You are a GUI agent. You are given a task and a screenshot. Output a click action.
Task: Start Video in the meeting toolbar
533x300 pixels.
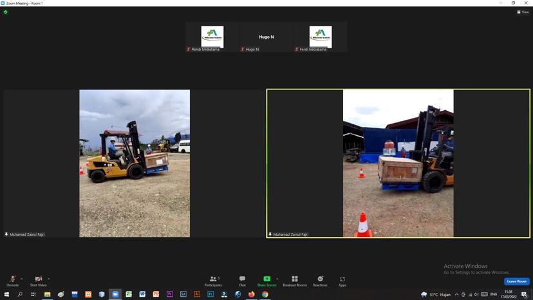(x=39, y=281)
